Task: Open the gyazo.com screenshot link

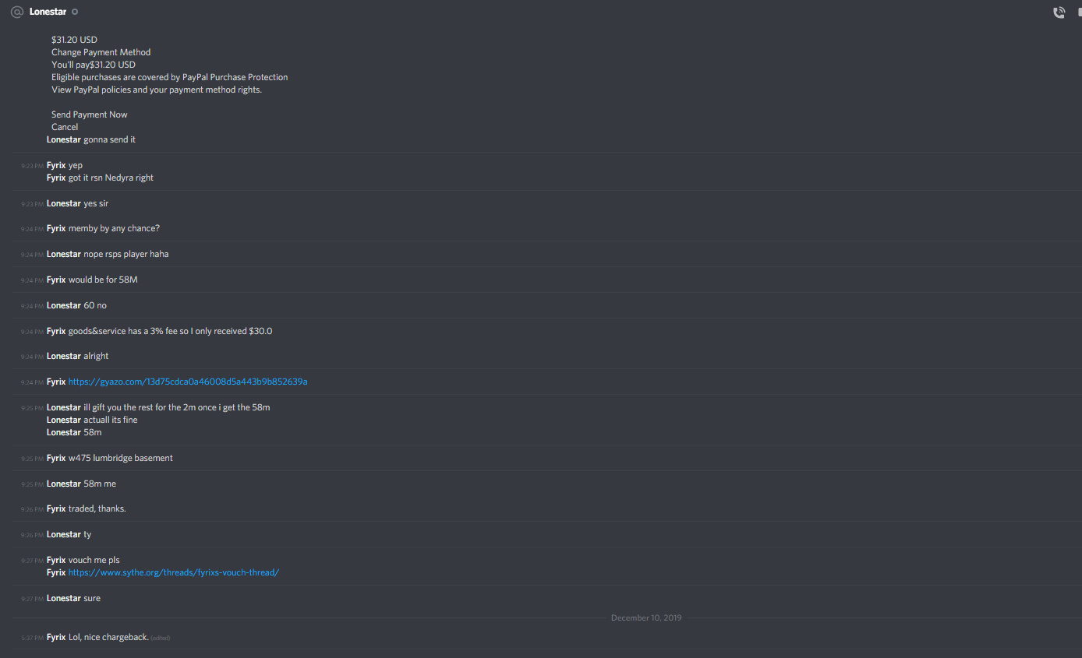Action: (x=188, y=382)
